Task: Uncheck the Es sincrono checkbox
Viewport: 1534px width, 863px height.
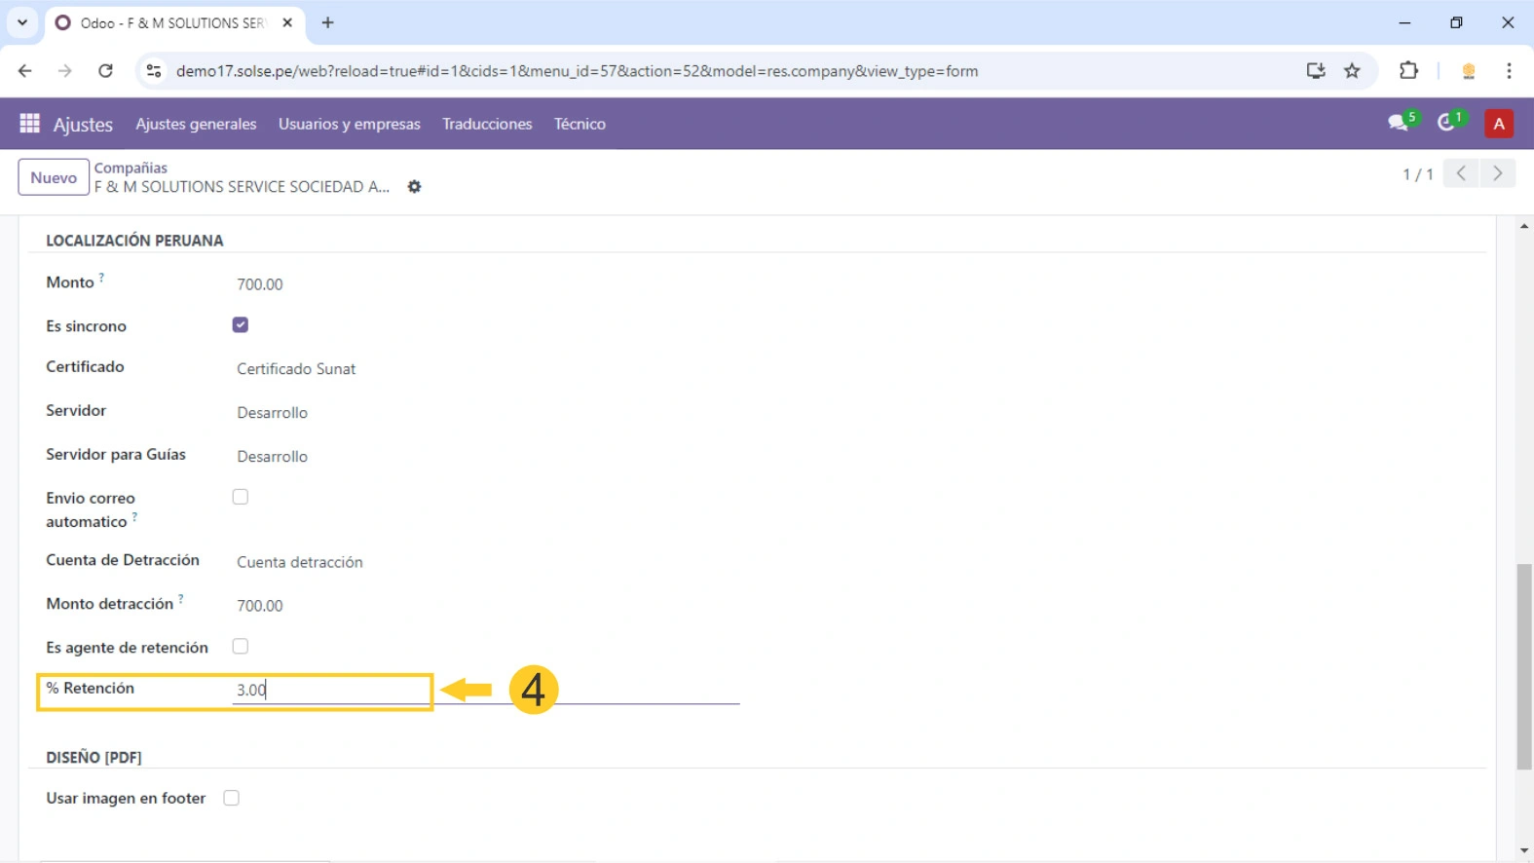Action: pyautogui.click(x=241, y=325)
